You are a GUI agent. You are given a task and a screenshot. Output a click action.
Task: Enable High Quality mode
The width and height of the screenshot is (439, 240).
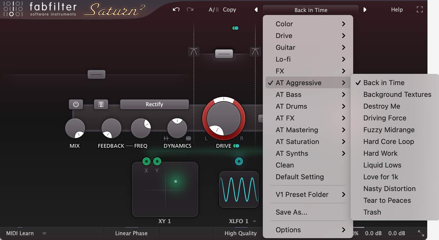240,233
